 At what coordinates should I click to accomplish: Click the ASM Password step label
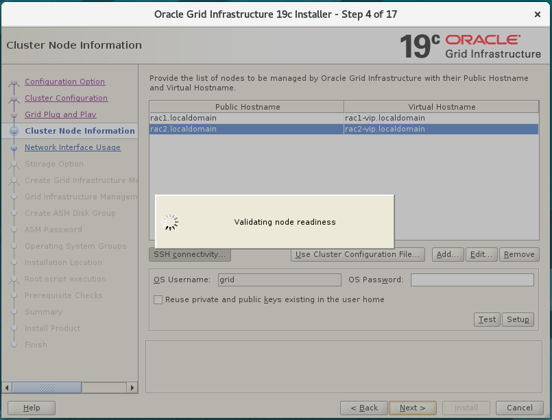[x=53, y=230]
